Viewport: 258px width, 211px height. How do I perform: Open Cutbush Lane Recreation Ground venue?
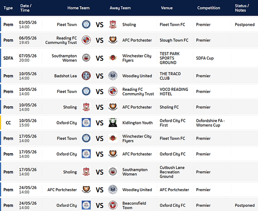[x=172, y=172]
